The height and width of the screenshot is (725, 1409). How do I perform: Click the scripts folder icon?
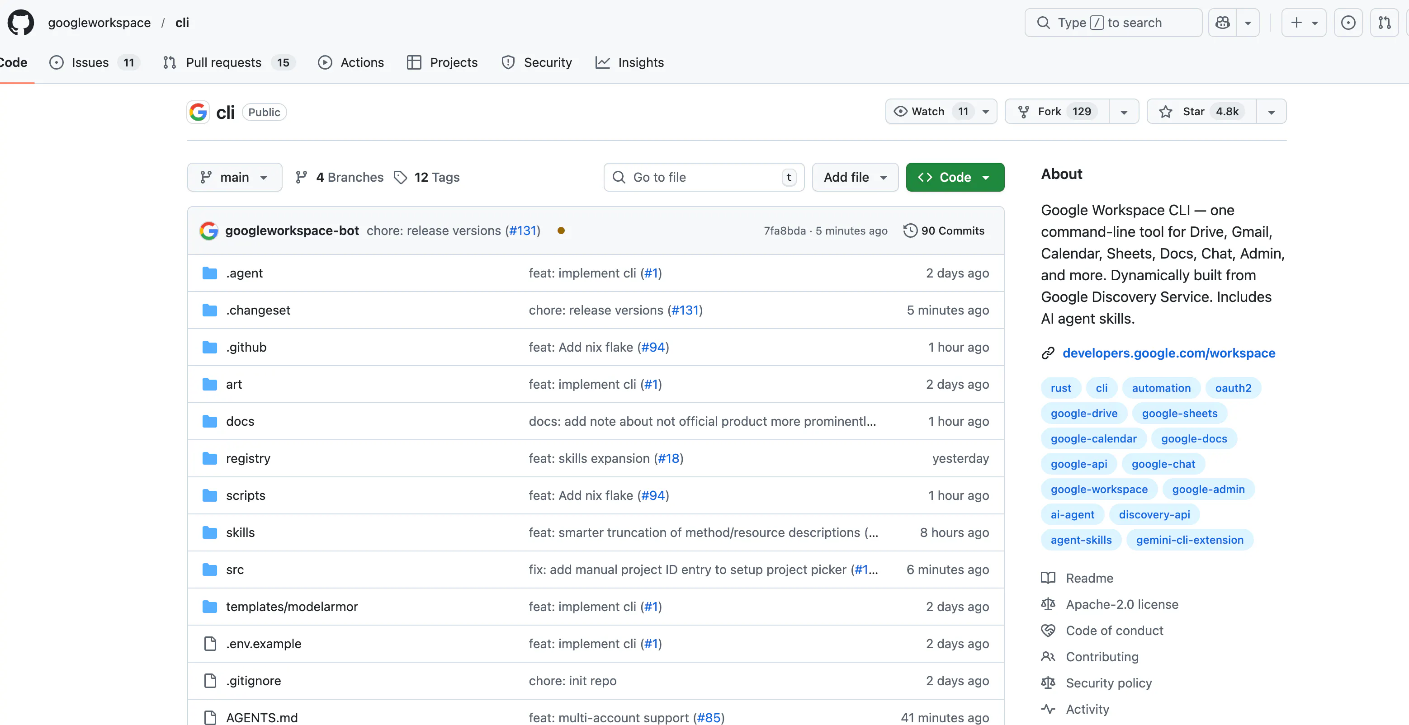[x=209, y=495]
